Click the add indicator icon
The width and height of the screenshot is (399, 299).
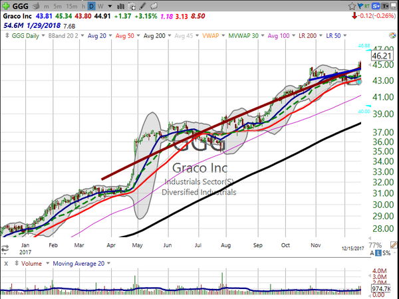click(132, 6)
